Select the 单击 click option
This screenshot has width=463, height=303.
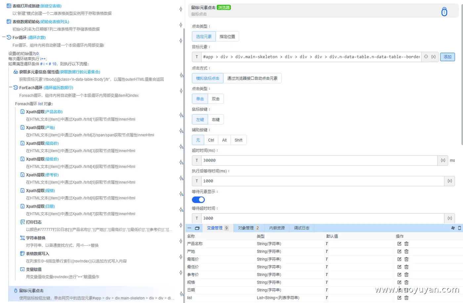[x=200, y=99]
